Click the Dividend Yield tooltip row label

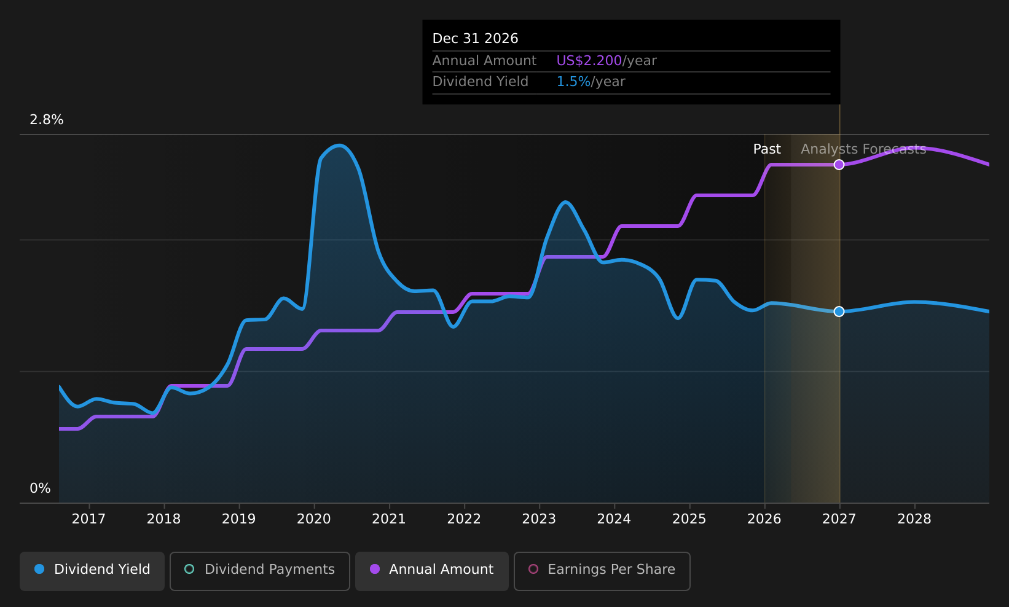pyautogui.click(x=480, y=82)
